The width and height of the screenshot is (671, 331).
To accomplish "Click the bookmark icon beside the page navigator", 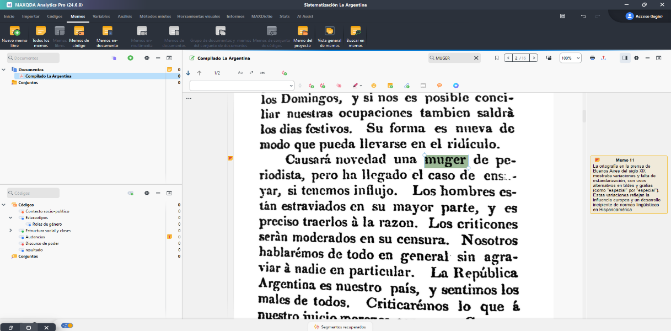I will point(497,58).
